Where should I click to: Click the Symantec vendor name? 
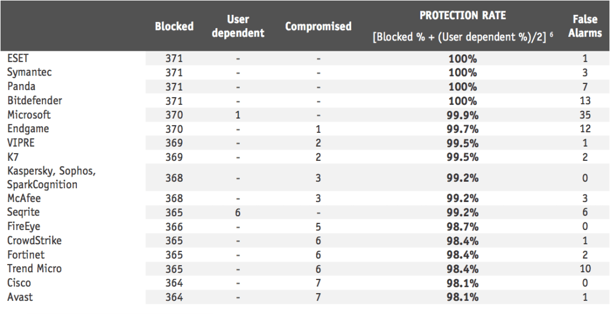29,72
